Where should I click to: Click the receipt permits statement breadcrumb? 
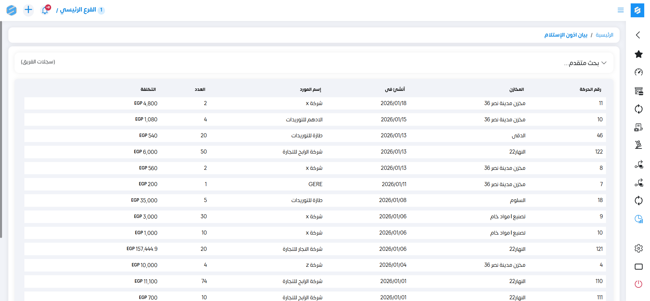pos(566,35)
